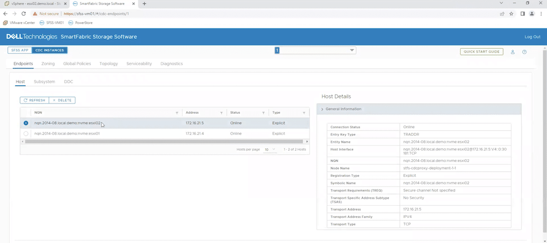
Task: Click the browser Back arrow
Action: pyautogui.click(x=5, y=14)
